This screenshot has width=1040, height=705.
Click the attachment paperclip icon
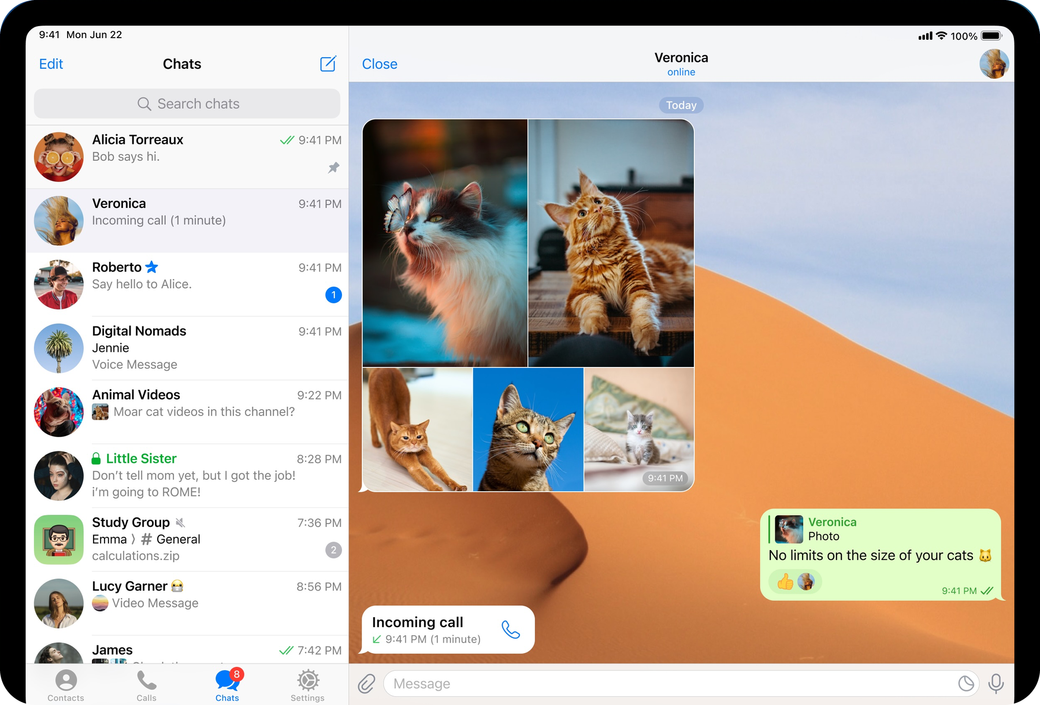click(x=366, y=684)
